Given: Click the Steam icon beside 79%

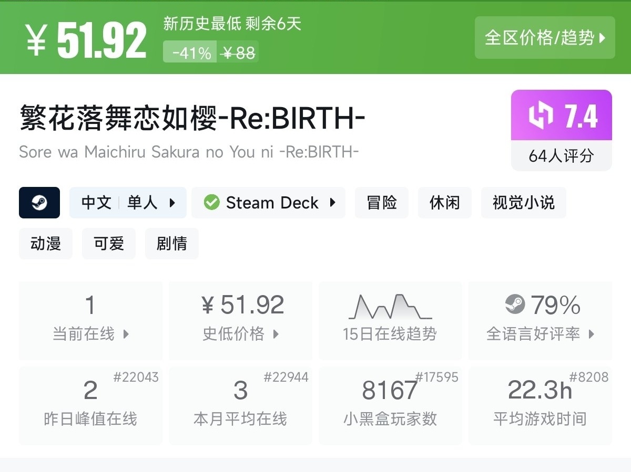Looking at the screenshot, I should (x=515, y=305).
